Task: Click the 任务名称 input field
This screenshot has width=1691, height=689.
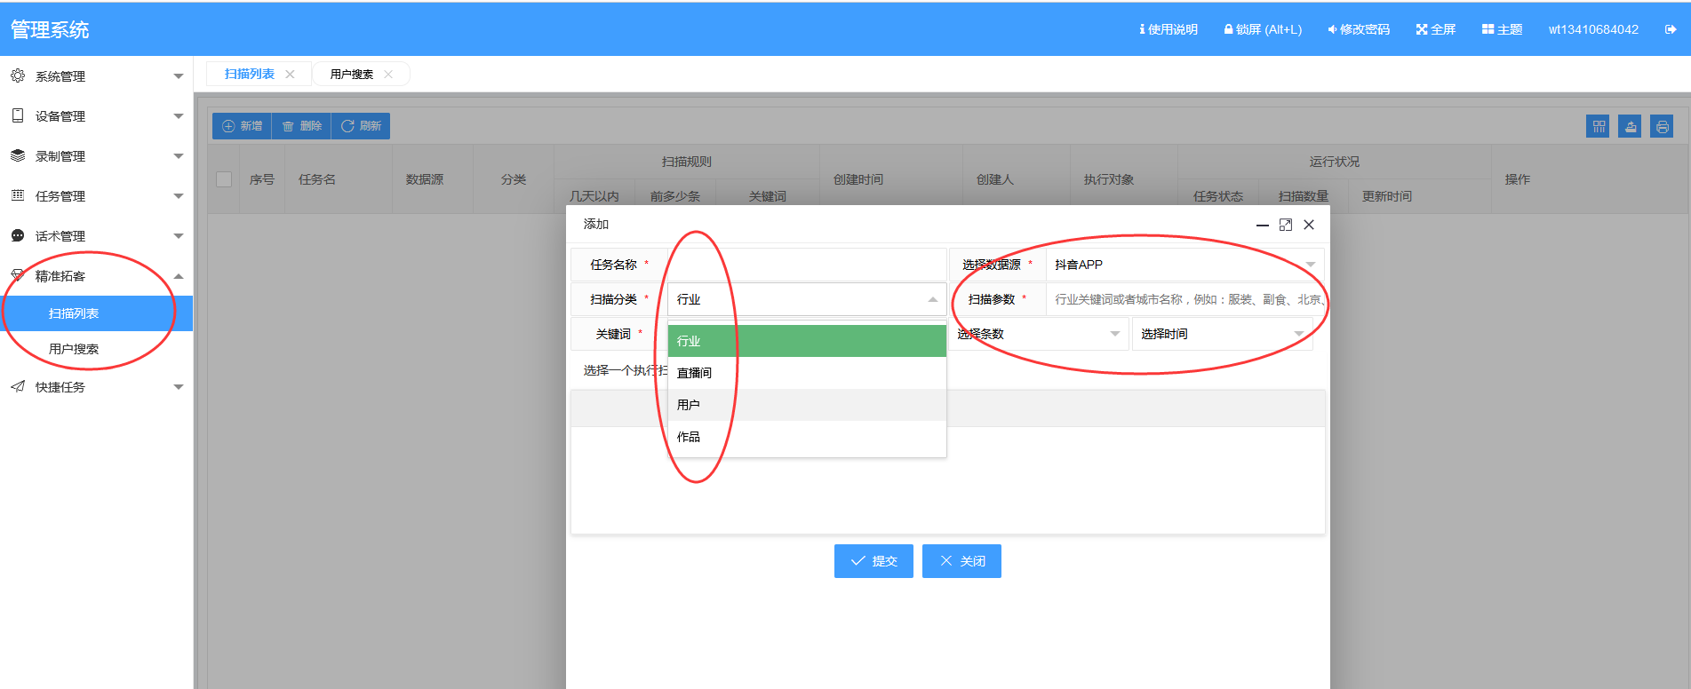Action: (x=807, y=265)
